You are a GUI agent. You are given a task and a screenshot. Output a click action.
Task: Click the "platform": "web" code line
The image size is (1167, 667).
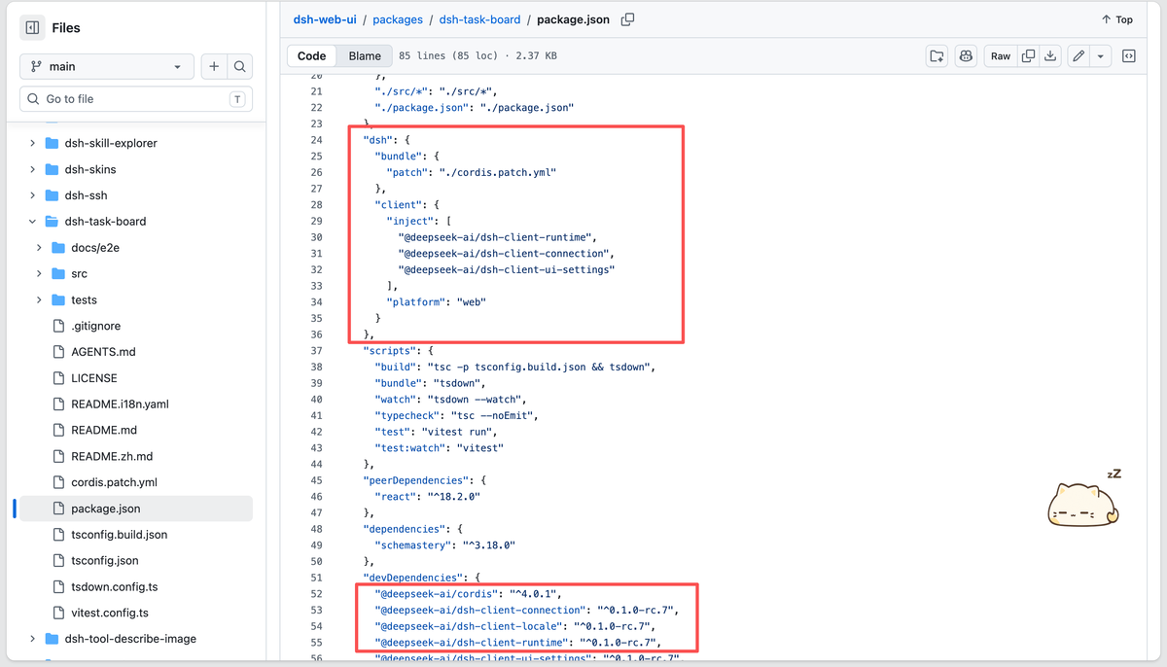tap(436, 302)
